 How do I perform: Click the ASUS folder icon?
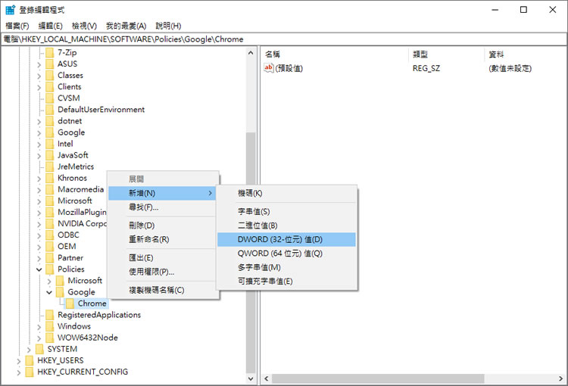50,64
